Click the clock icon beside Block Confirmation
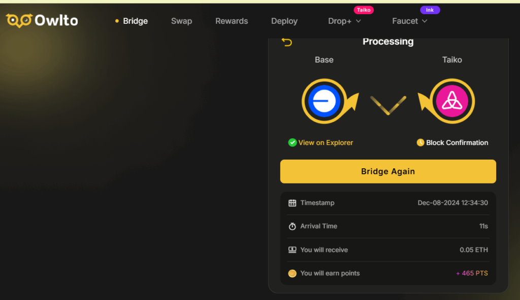 [420, 143]
